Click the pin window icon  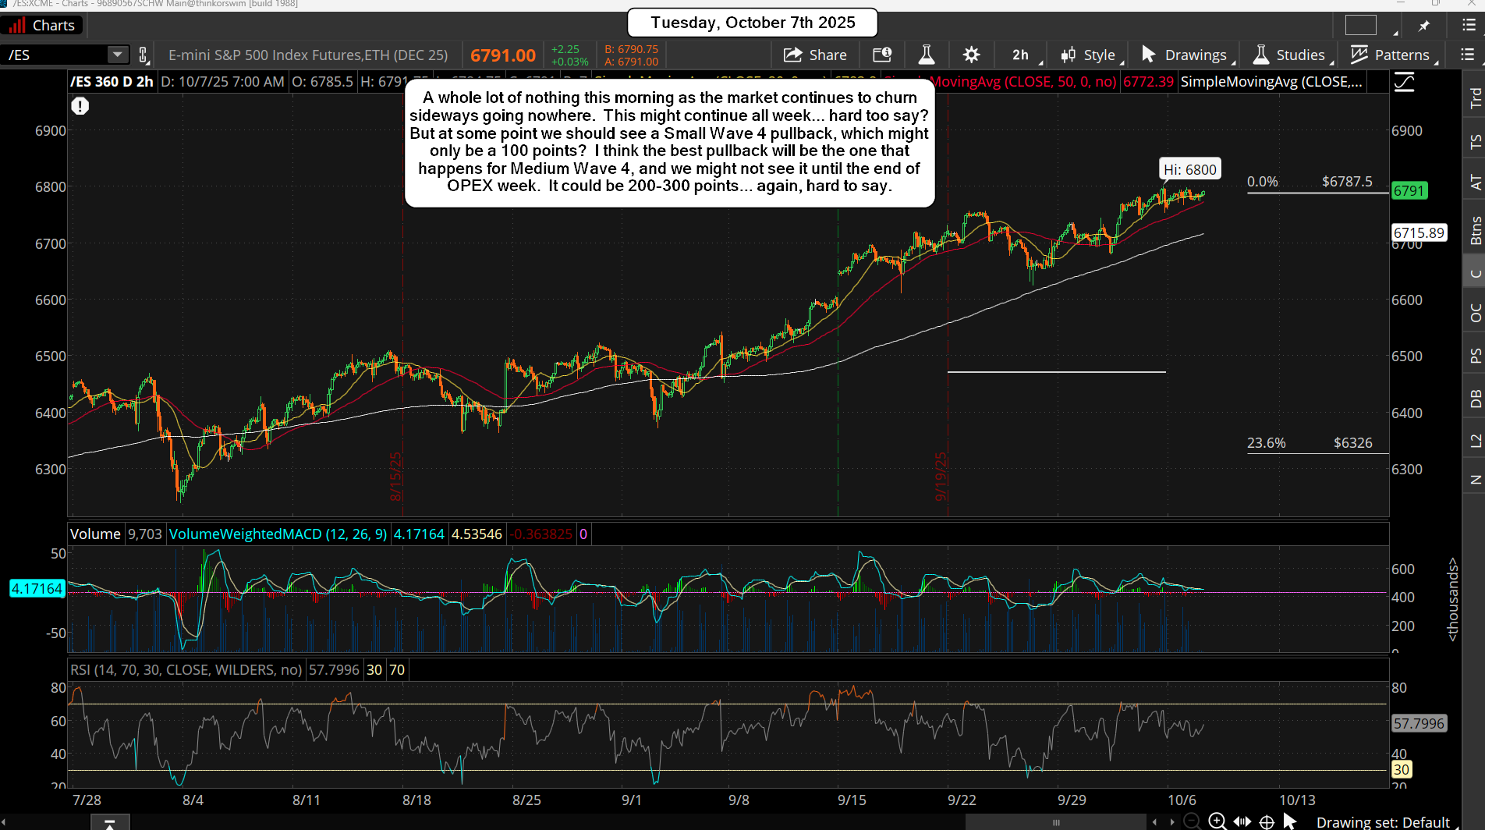coord(1424,26)
